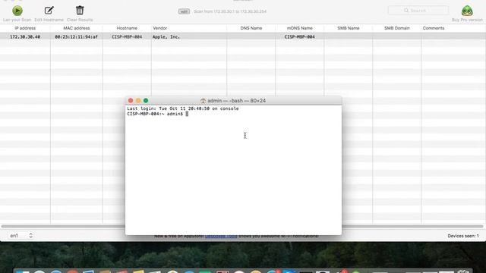Click the Edit Hostname pencil icon

[49, 11]
